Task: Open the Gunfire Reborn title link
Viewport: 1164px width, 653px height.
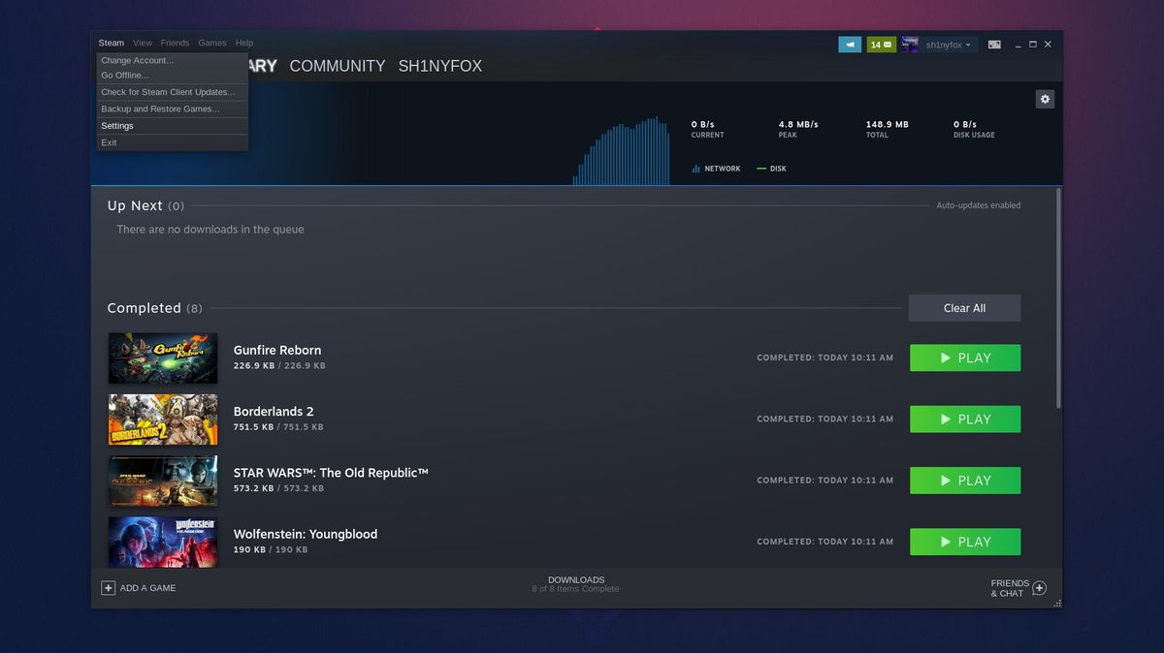Action: coord(277,350)
